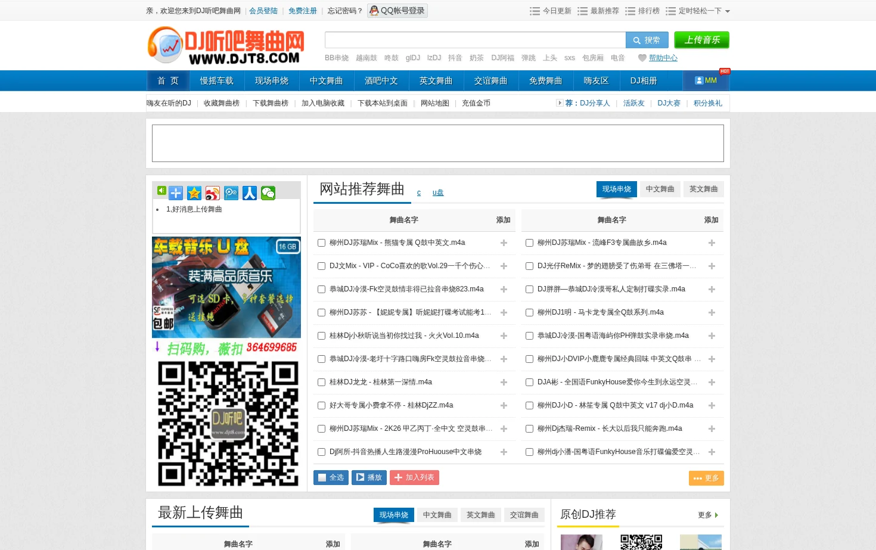Focus the music search input field
Image resolution: width=876 pixels, height=550 pixels.
(475, 40)
